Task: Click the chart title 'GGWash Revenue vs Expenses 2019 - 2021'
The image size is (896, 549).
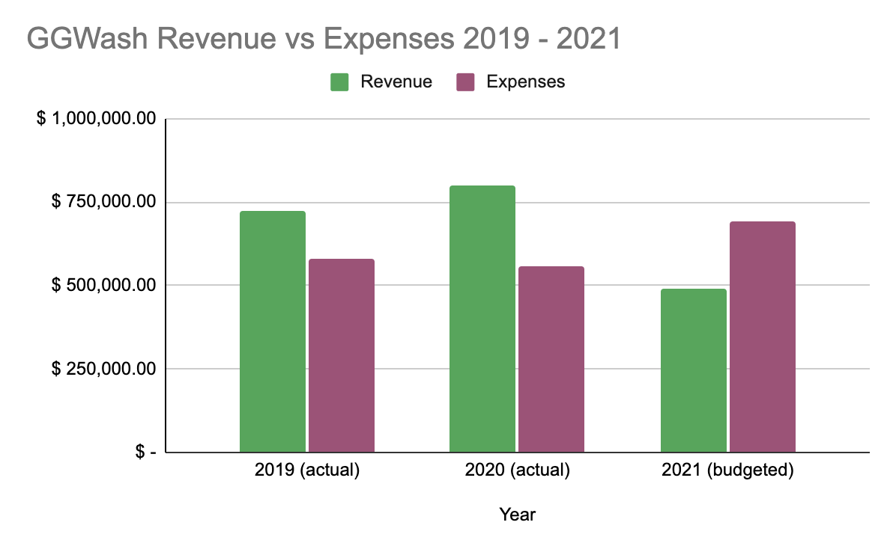Action: pyautogui.click(x=324, y=39)
